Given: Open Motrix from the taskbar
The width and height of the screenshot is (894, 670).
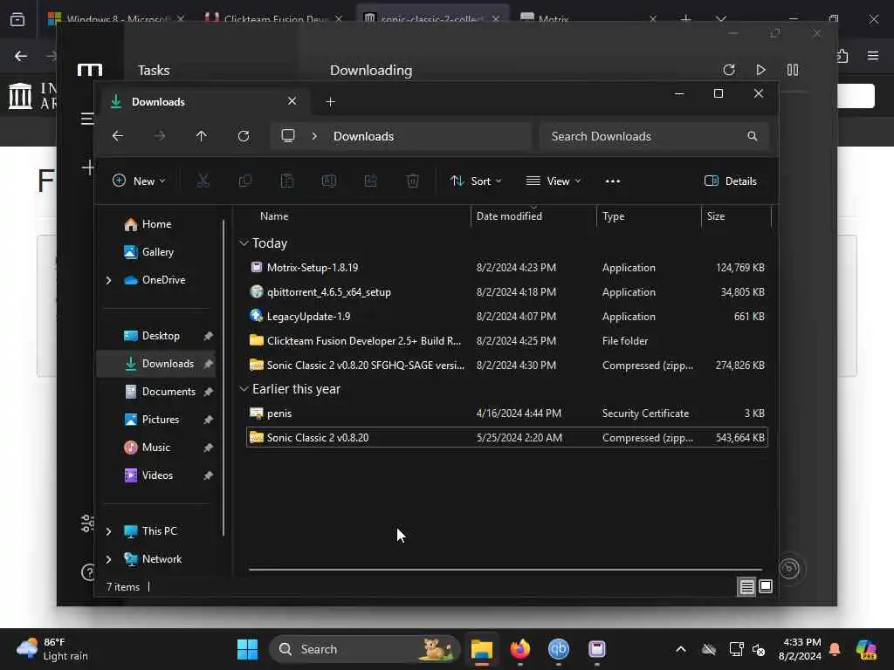Looking at the screenshot, I should pos(597,649).
